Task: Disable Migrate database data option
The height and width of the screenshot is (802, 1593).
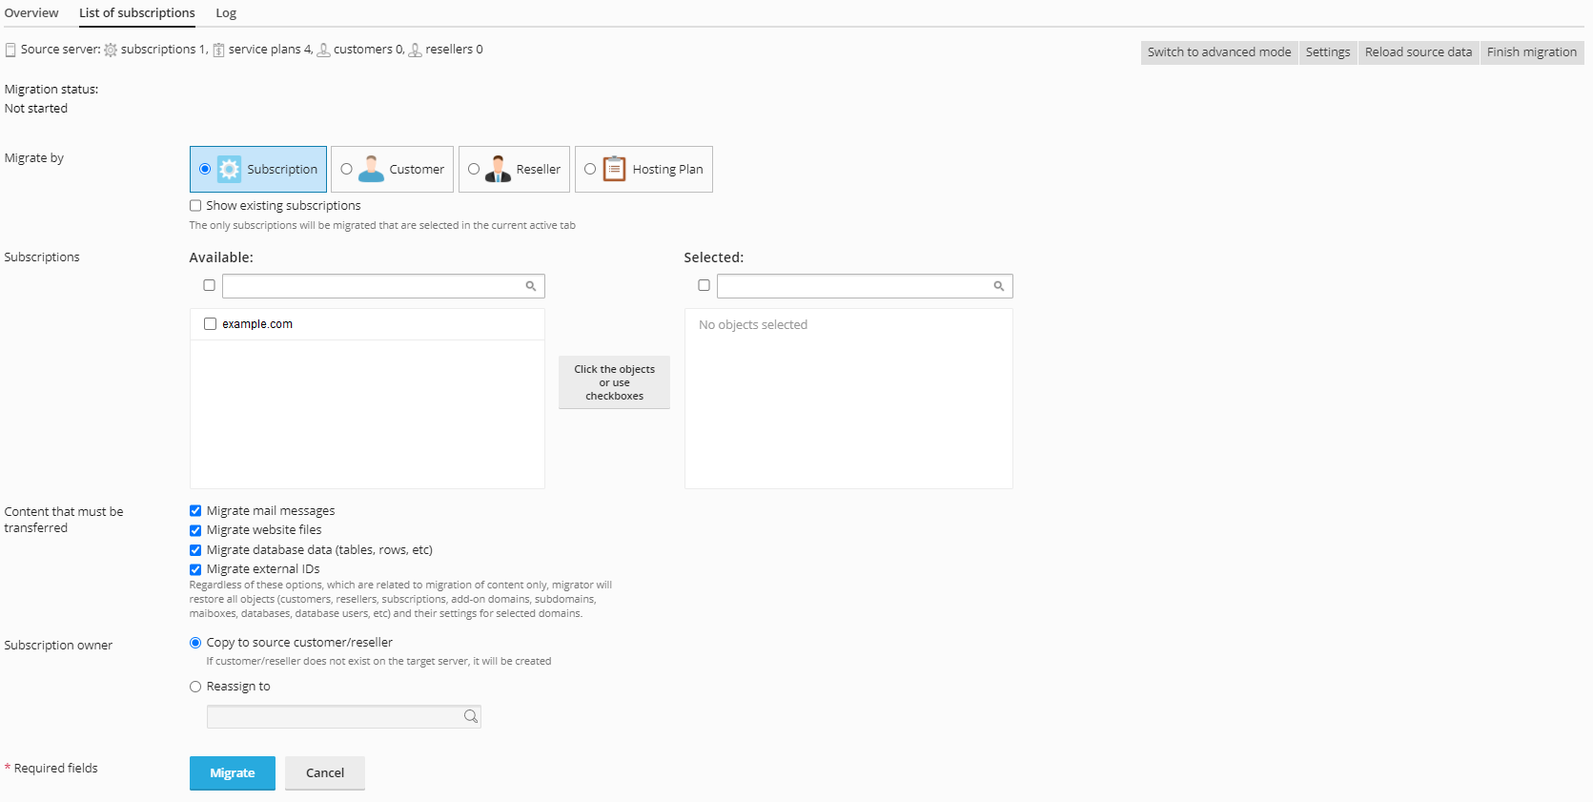Action: (x=195, y=550)
